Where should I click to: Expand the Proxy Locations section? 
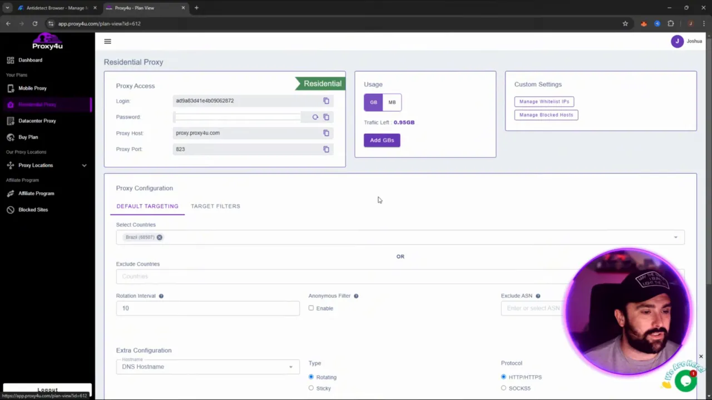[84, 165]
